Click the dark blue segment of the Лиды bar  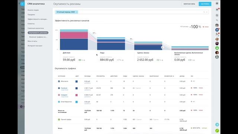tap(111, 46)
